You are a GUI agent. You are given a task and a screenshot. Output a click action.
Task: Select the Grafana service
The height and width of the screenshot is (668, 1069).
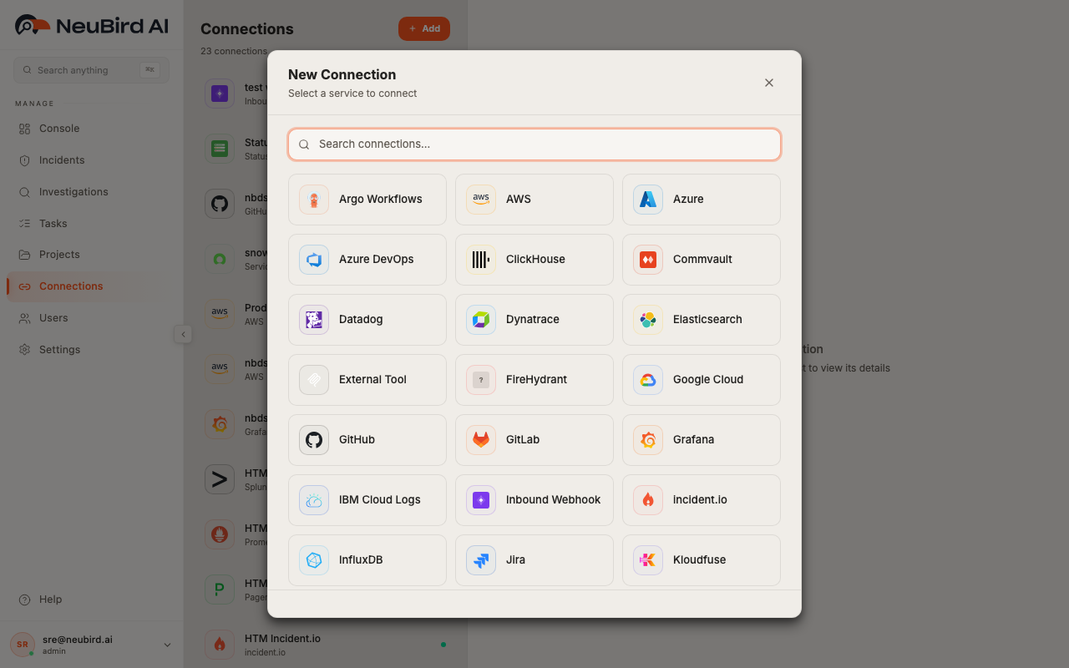click(701, 439)
